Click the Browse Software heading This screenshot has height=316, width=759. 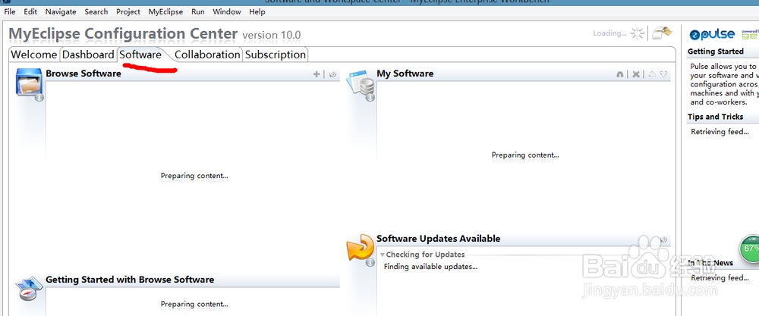click(x=83, y=74)
